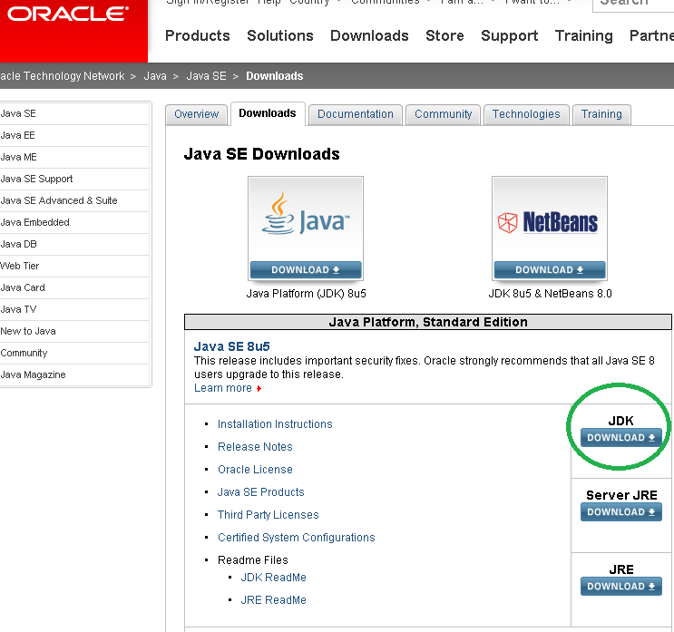The width and height of the screenshot is (674, 632).
Task: Open the Products menu
Action: click(x=197, y=35)
